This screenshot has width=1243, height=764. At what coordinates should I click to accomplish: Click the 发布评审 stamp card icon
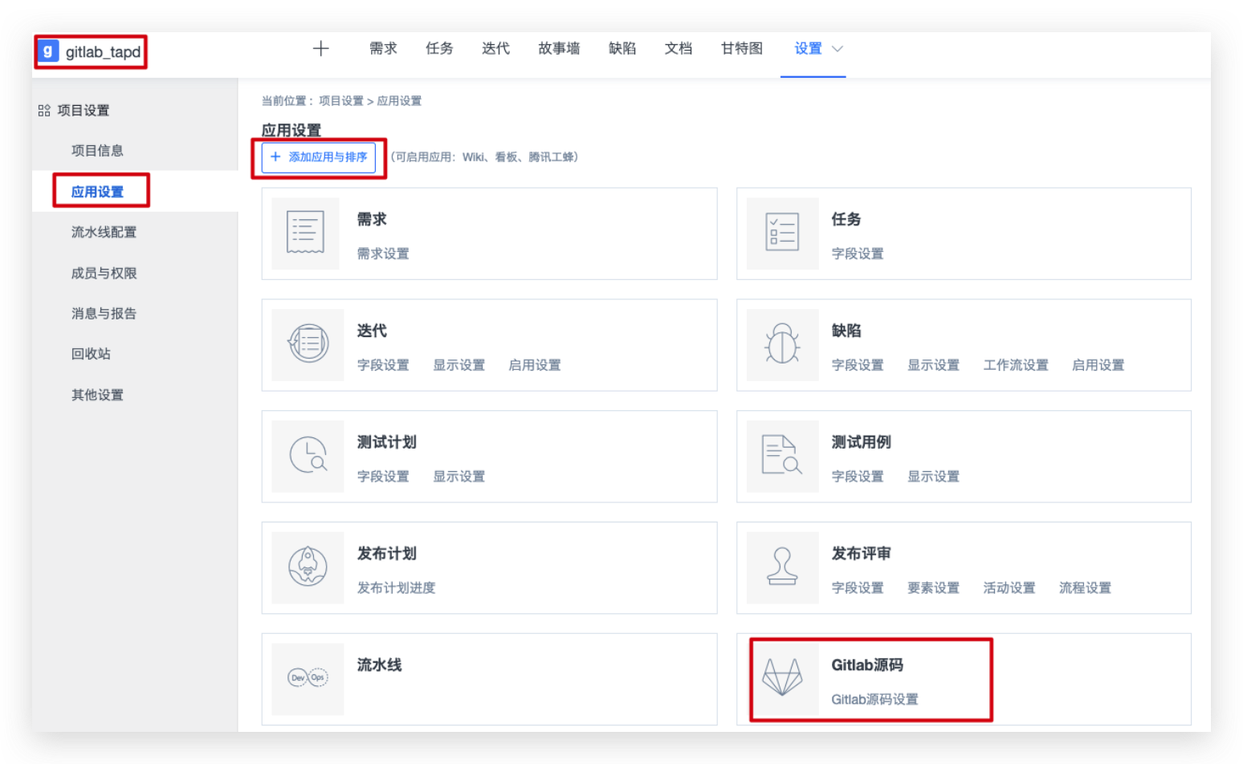pos(782,567)
